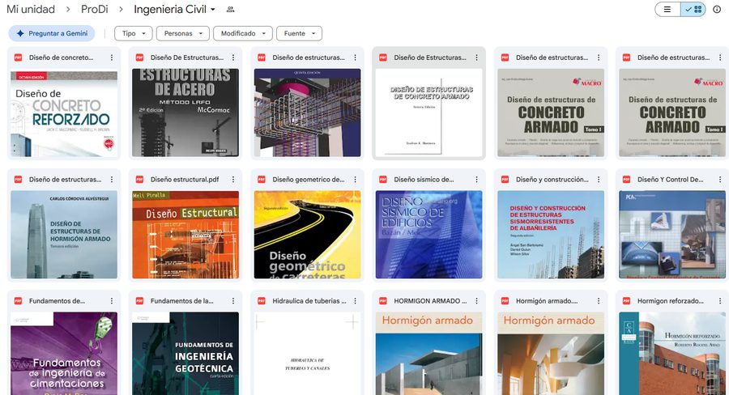Screen dimensions: 729x395
Task: Open rebar 3D model cover thumbnail
Action: click(x=307, y=113)
